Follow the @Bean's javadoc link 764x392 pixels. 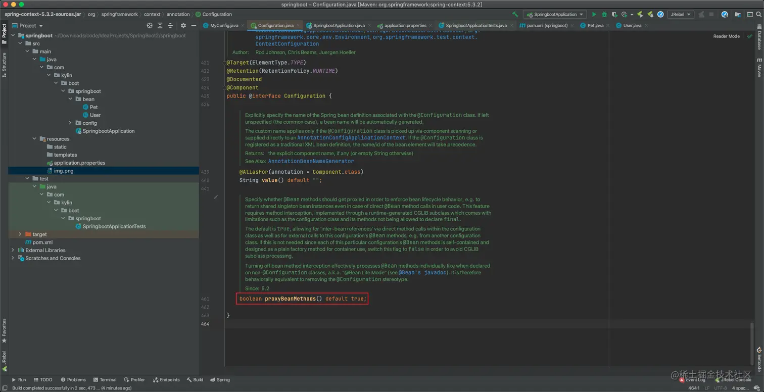[x=422, y=273]
